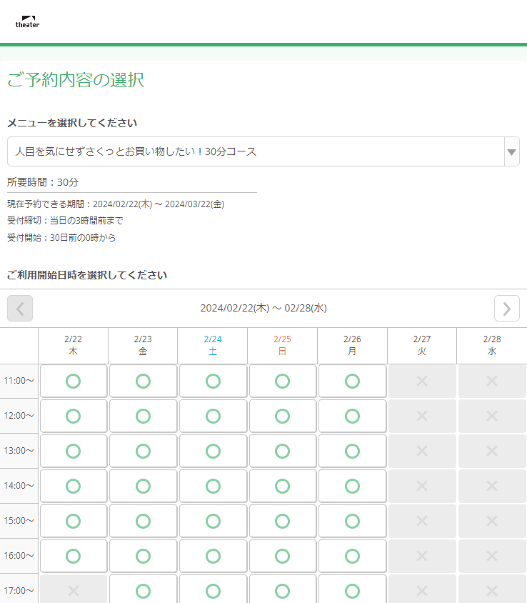
Task: Select the 13:00 circle under 2/24 Saturday
Action: (x=213, y=451)
